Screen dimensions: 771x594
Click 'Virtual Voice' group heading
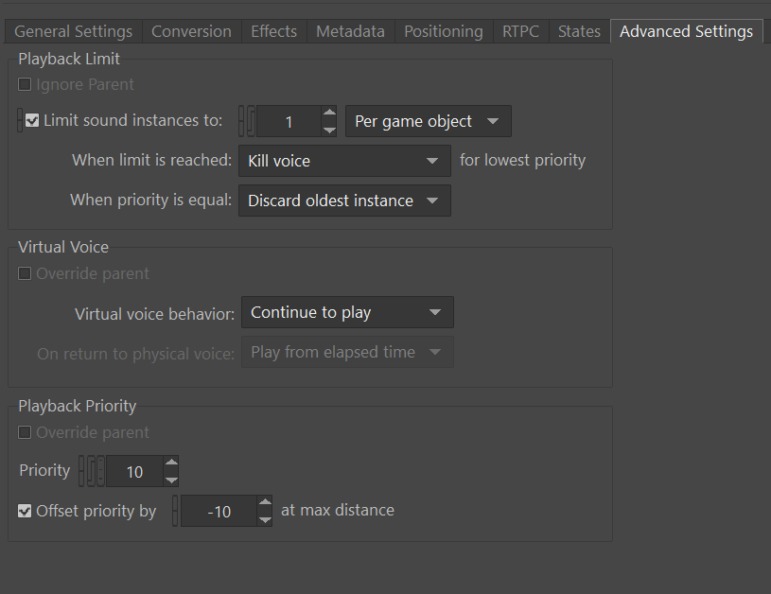[x=63, y=247]
